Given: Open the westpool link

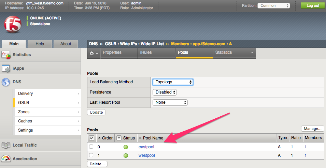Looking at the screenshot, I should (146, 155).
